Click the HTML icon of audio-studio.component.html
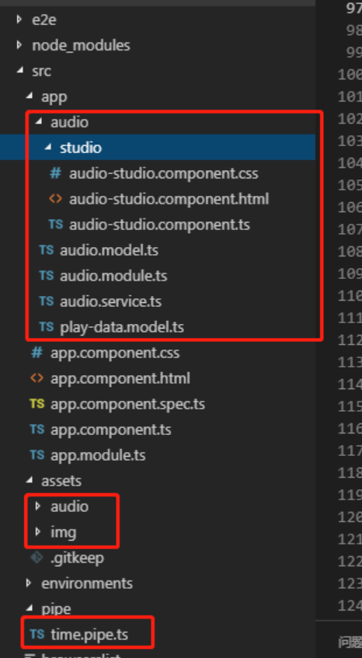362x658 pixels. (x=55, y=199)
